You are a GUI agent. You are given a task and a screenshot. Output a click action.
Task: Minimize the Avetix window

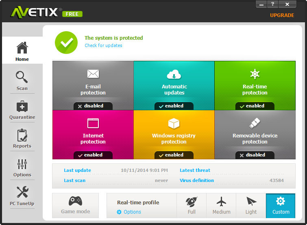(x=261, y=4)
